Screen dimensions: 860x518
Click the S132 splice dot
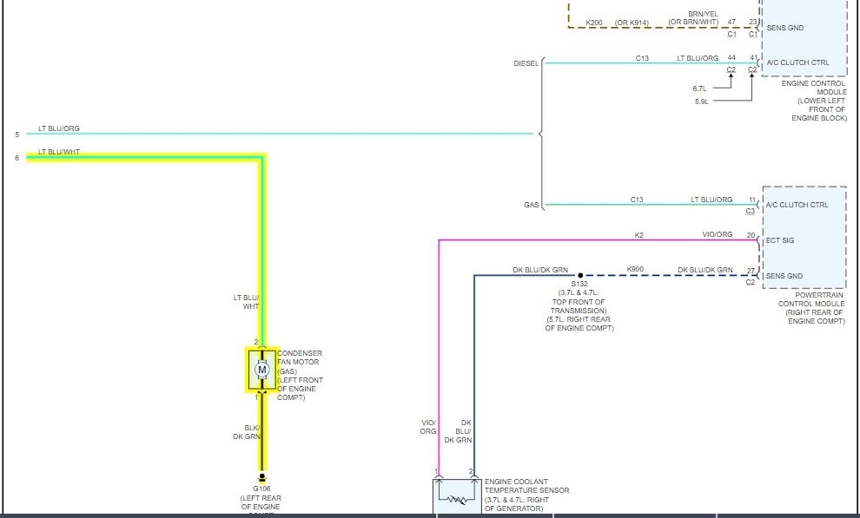point(580,275)
